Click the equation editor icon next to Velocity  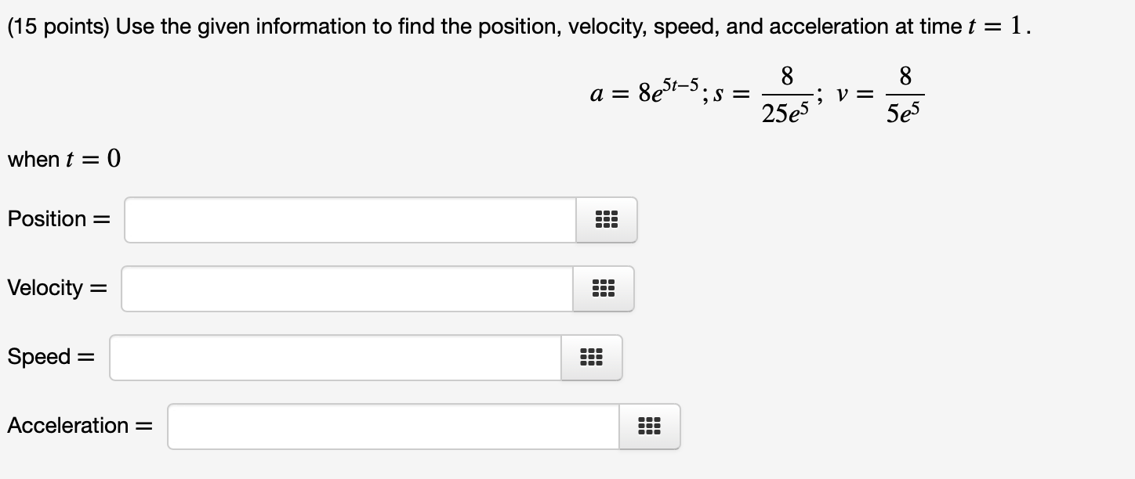603,288
